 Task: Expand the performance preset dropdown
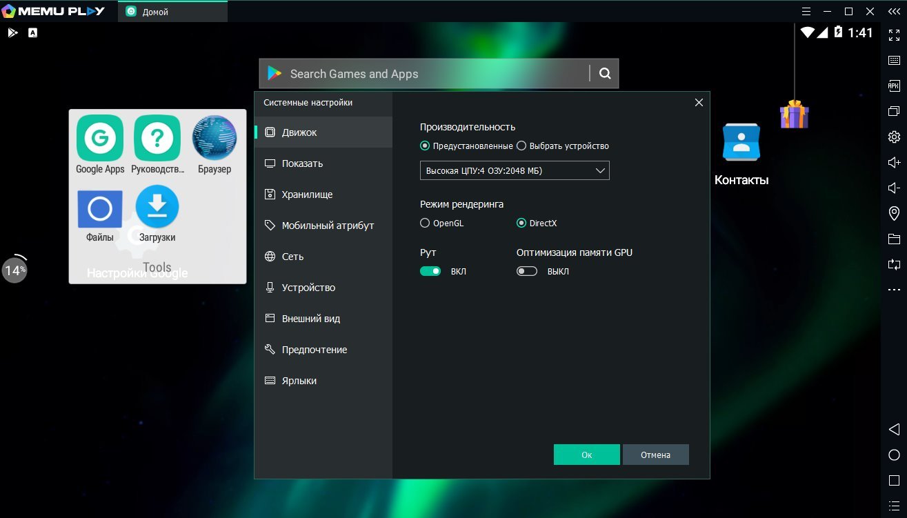pos(515,170)
